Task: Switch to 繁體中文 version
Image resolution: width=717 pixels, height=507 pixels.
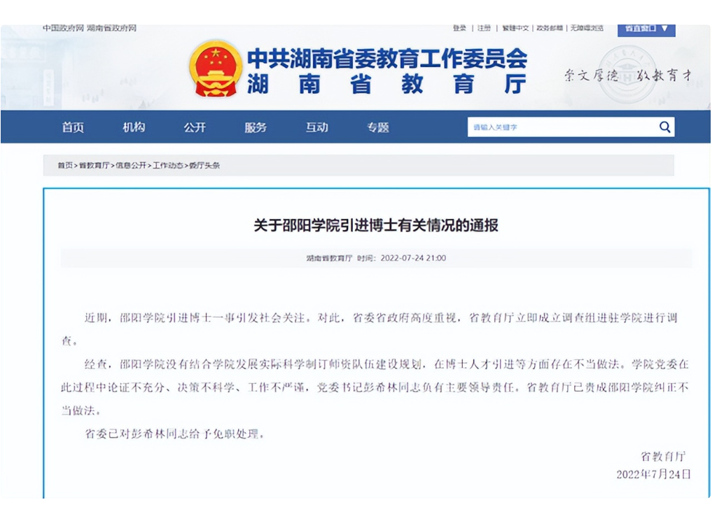Action: (515, 28)
